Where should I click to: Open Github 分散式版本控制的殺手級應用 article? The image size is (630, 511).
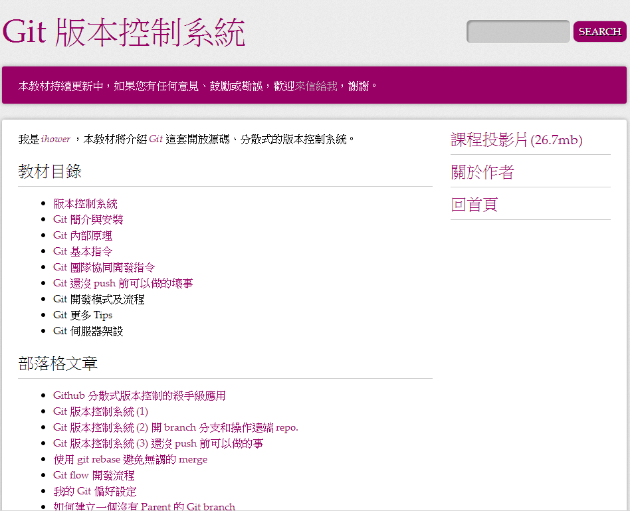click(x=139, y=396)
